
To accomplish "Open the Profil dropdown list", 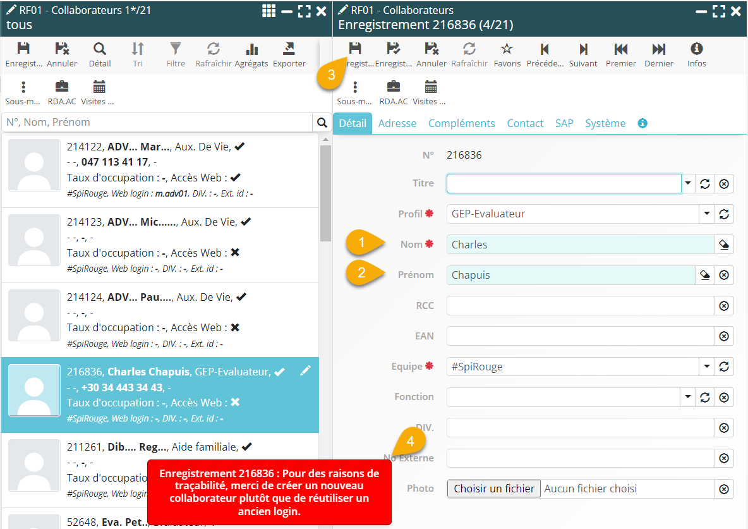I will (x=706, y=214).
